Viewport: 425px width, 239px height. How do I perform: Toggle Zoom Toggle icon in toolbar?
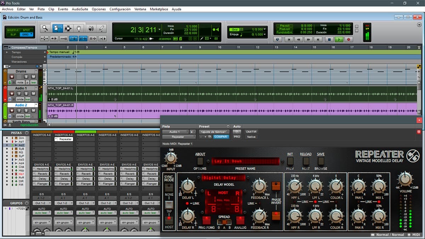click(45, 39)
